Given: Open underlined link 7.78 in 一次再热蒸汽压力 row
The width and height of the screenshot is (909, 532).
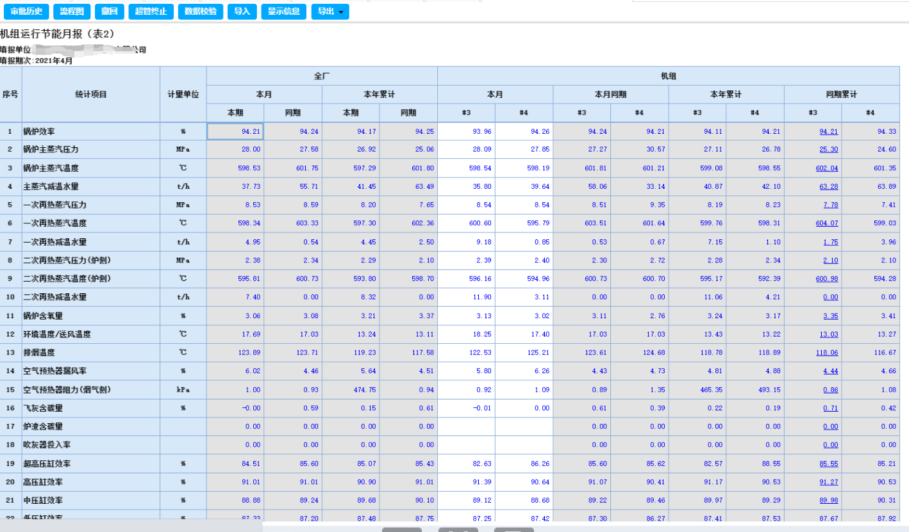Looking at the screenshot, I should (830, 205).
